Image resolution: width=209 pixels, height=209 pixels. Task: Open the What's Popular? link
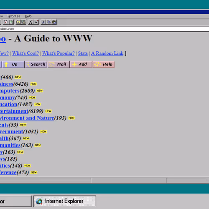(59, 53)
